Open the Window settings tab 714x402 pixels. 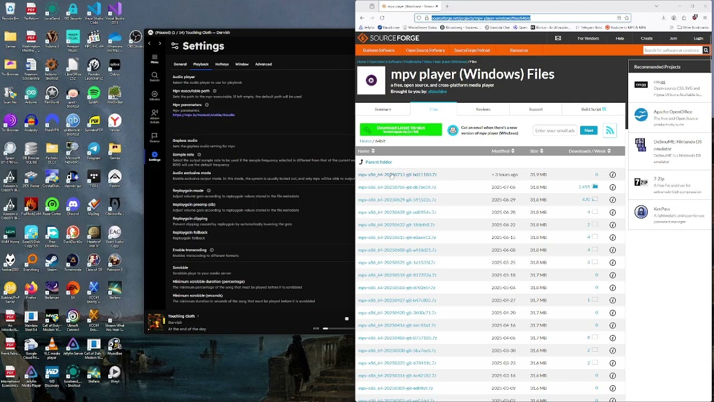point(242,64)
